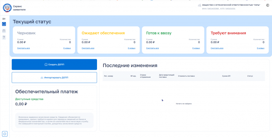Open 0 новых under Ожидают обеспечения

click(131, 48)
